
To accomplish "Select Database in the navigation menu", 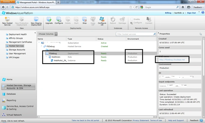I will pos(11,94).
